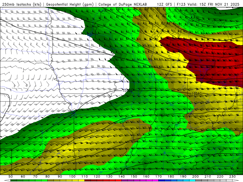243x182 pixels.
Task: Click the 80 value on the color scale
Action: tap(48, 177)
